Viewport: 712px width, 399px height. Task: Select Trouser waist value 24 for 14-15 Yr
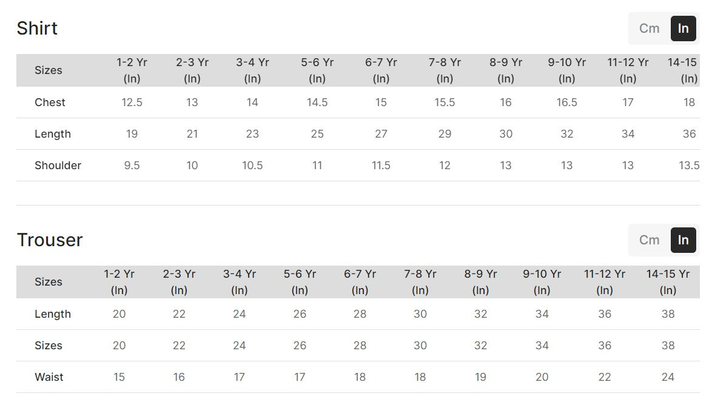point(668,377)
